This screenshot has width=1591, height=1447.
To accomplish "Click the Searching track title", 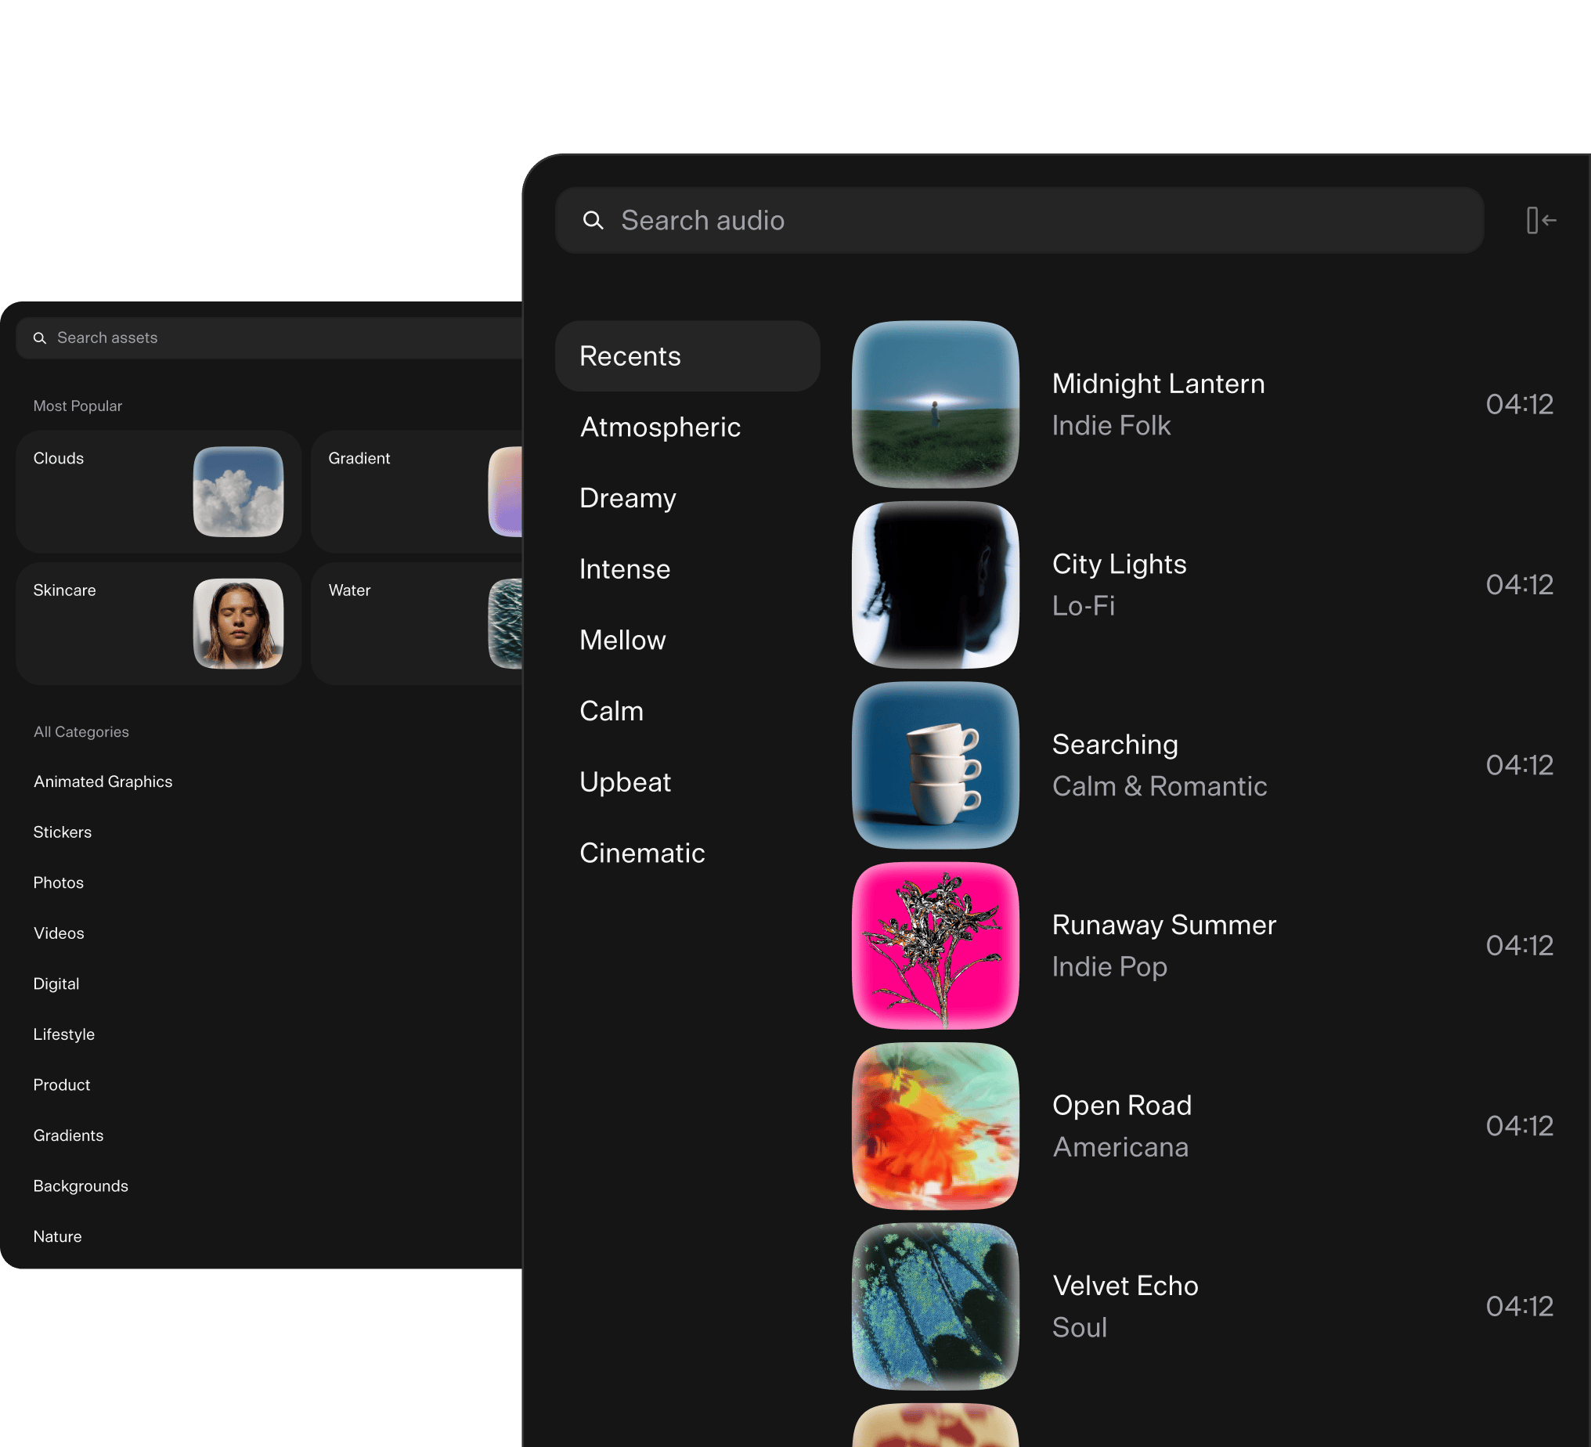I will point(1115,745).
